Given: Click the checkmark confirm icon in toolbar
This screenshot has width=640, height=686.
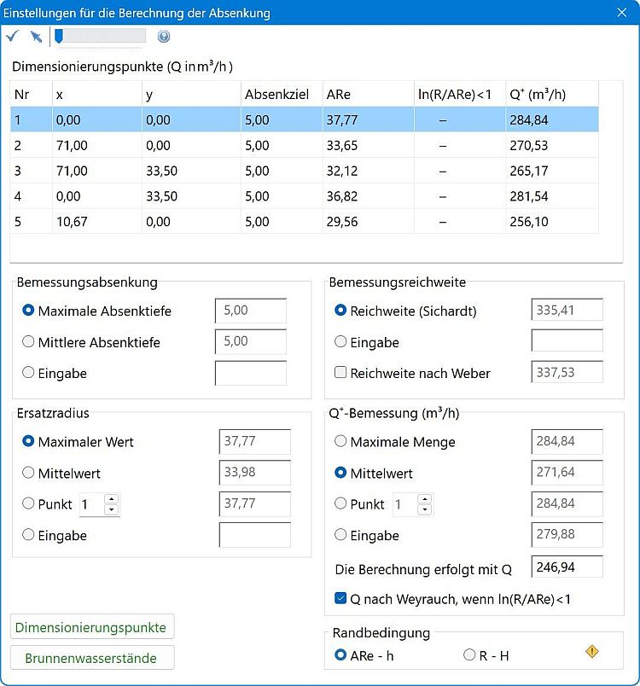Looking at the screenshot, I should (x=12, y=36).
